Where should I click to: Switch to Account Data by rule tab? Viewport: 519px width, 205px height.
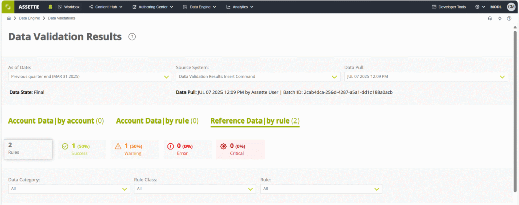point(157,121)
